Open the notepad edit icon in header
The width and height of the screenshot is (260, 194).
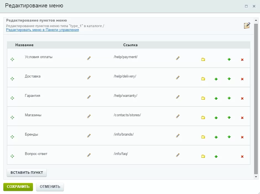(x=247, y=25)
